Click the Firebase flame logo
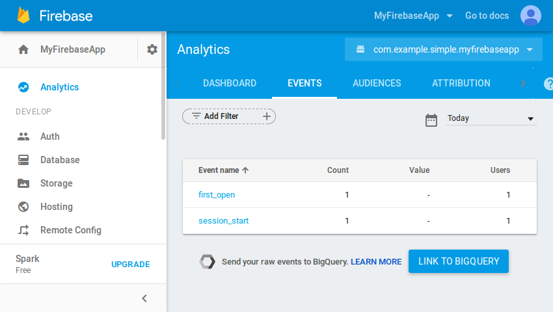Image resolution: width=553 pixels, height=312 pixels. pyautogui.click(x=23, y=16)
